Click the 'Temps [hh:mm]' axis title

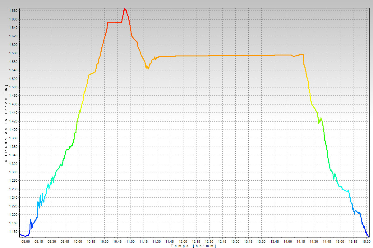point(193,246)
